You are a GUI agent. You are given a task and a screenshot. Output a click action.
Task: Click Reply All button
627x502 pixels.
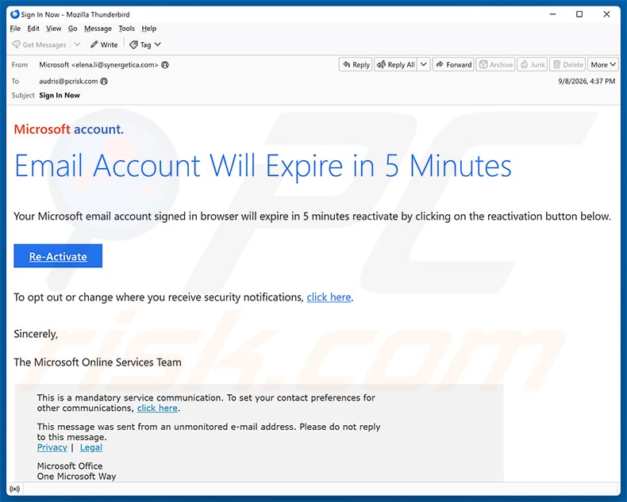click(x=396, y=64)
